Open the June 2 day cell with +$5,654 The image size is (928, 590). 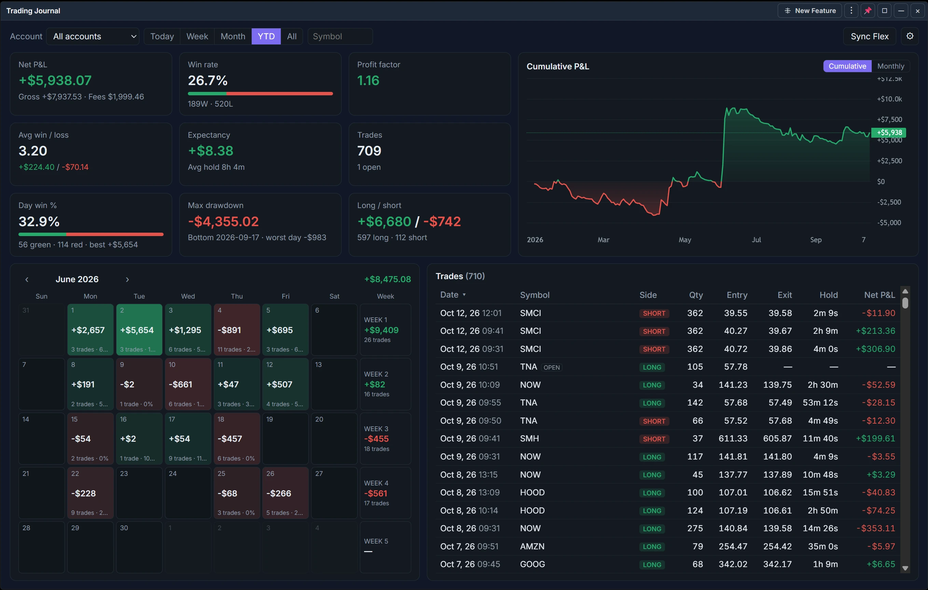pos(139,329)
